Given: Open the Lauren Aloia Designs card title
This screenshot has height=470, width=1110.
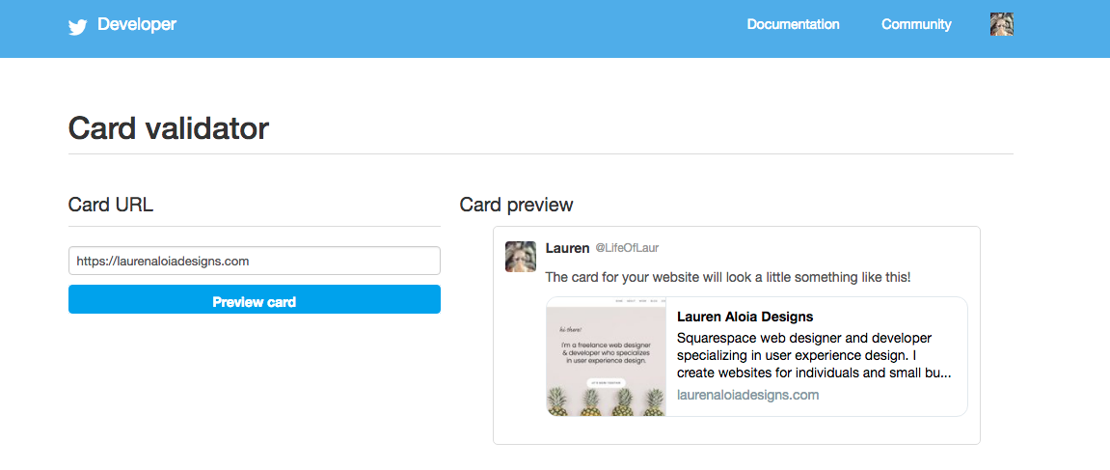Looking at the screenshot, I should 745,317.
